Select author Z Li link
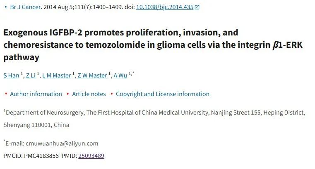 coord(31,75)
